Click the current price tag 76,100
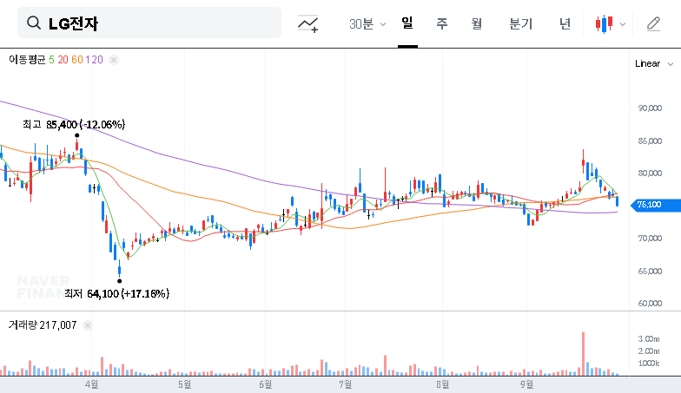Viewport: 681px width, 393px height. pyautogui.click(x=656, y=205)
